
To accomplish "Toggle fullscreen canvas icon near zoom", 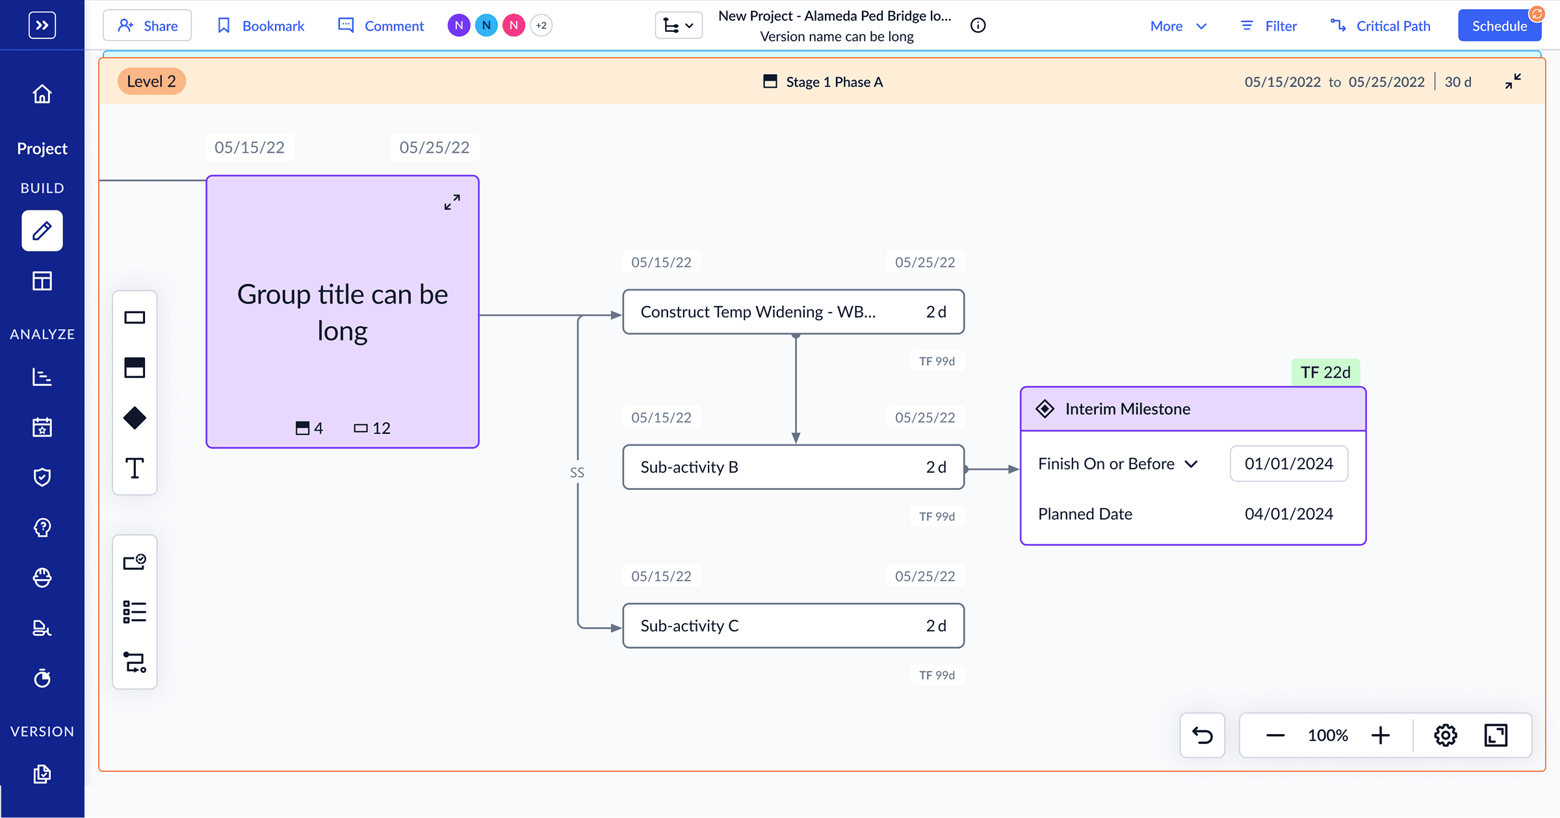I will [1496, 735].
